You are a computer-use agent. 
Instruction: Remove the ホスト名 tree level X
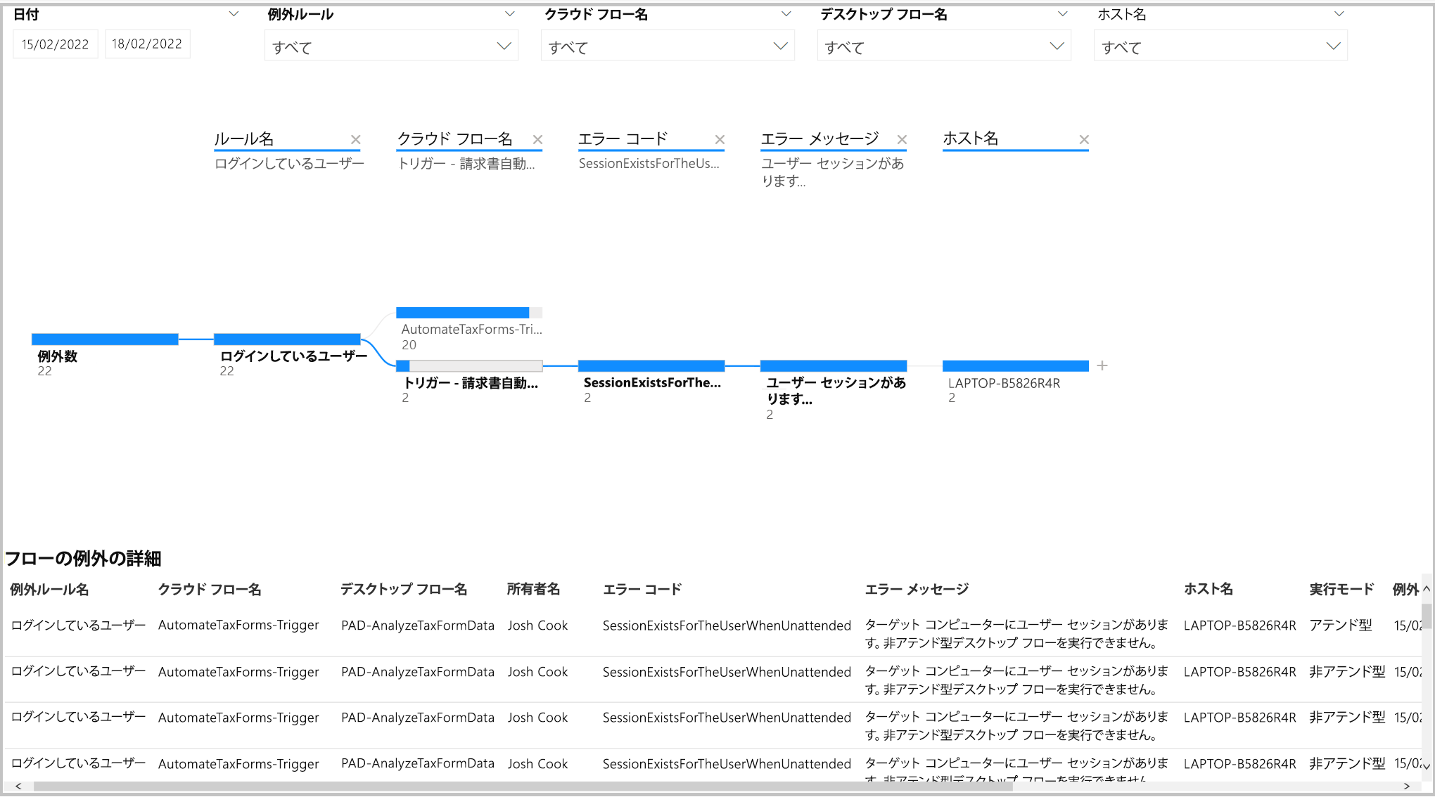click(x=1084, y=139)
